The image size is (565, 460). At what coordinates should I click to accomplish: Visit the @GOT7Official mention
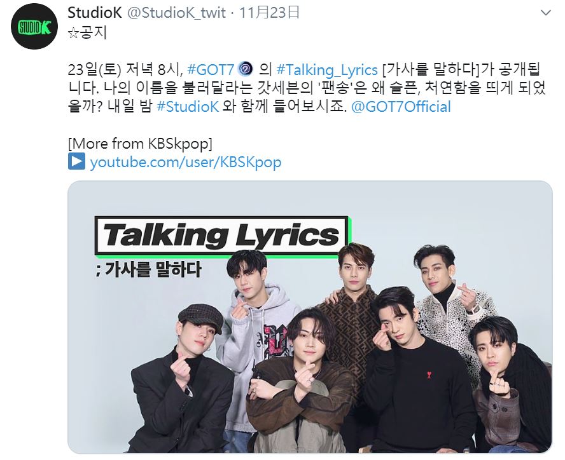[401, 107]
